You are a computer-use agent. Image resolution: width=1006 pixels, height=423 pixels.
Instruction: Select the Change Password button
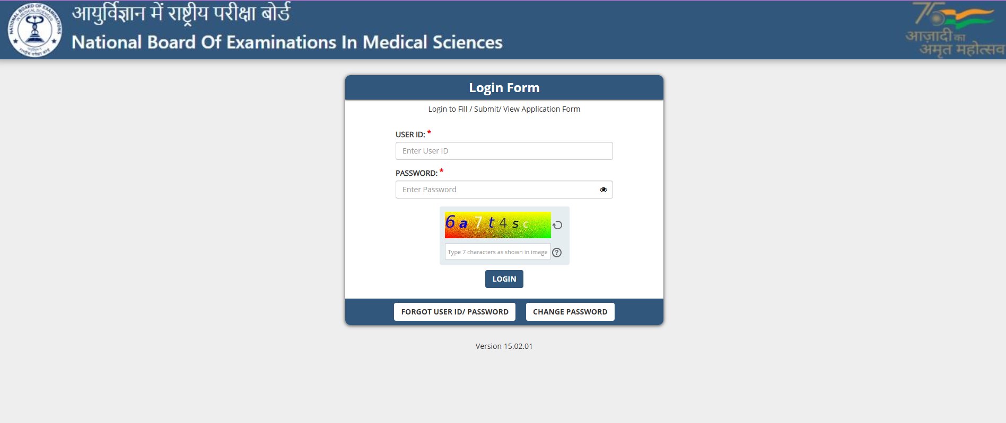pos(570,312)
